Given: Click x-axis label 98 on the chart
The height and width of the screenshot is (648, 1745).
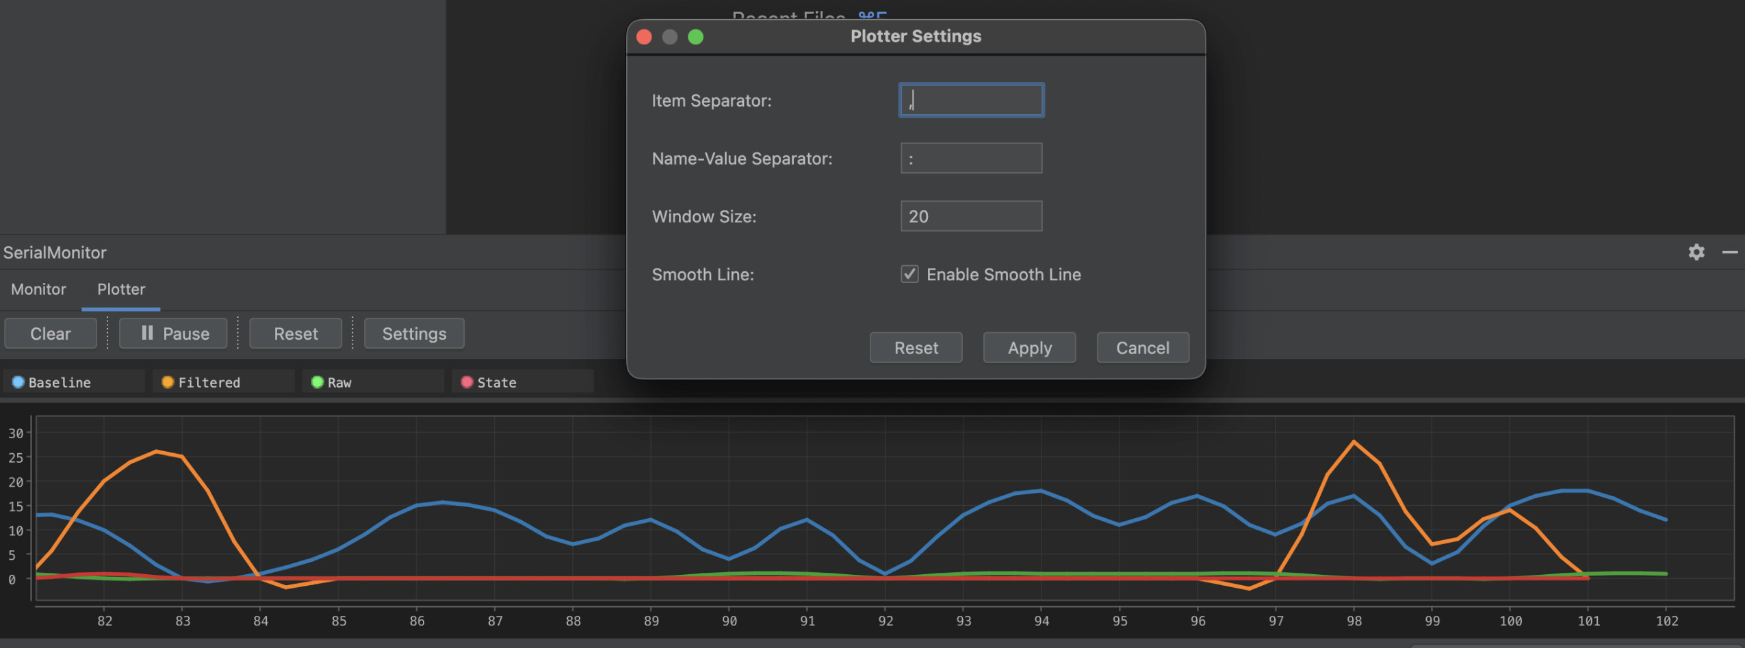Looking at the screenshot, I should pos(1354,621).
